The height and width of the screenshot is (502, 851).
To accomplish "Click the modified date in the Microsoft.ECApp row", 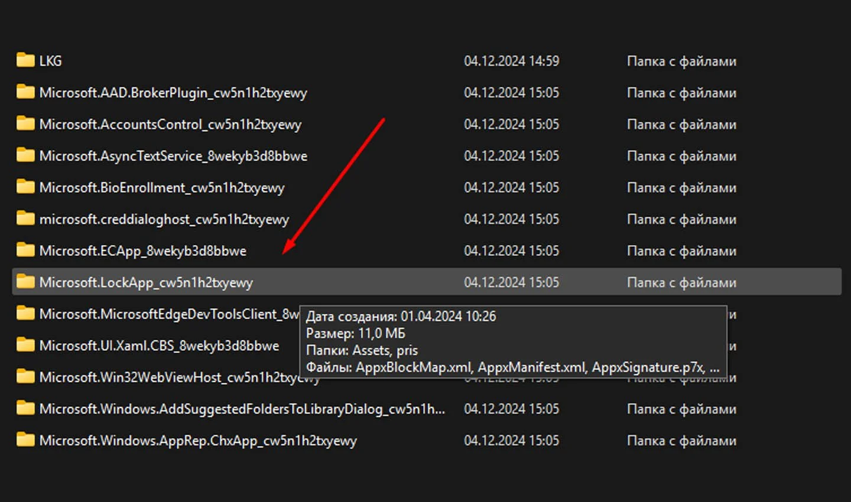I will coord(512,250).
